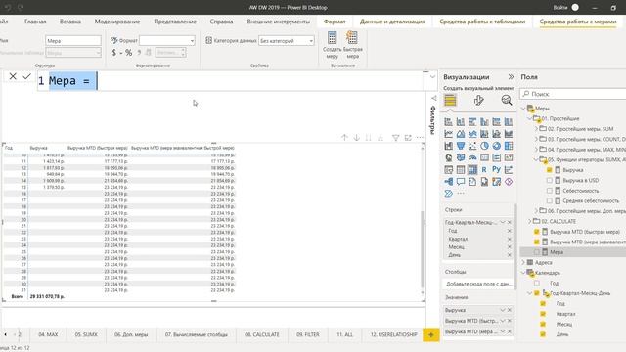Select the R script visual
This screenshot has height=352, width=626.
click(x=484, y=169)
